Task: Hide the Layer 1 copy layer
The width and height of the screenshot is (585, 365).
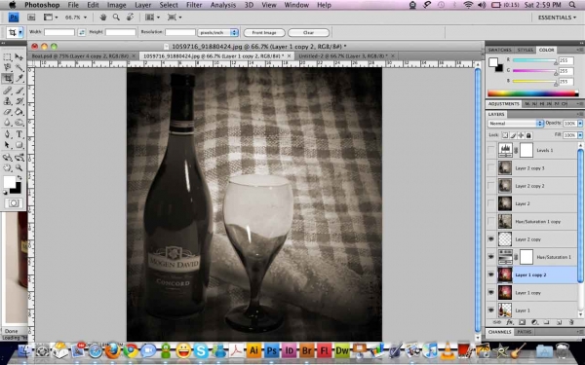Action: point(491,293)
